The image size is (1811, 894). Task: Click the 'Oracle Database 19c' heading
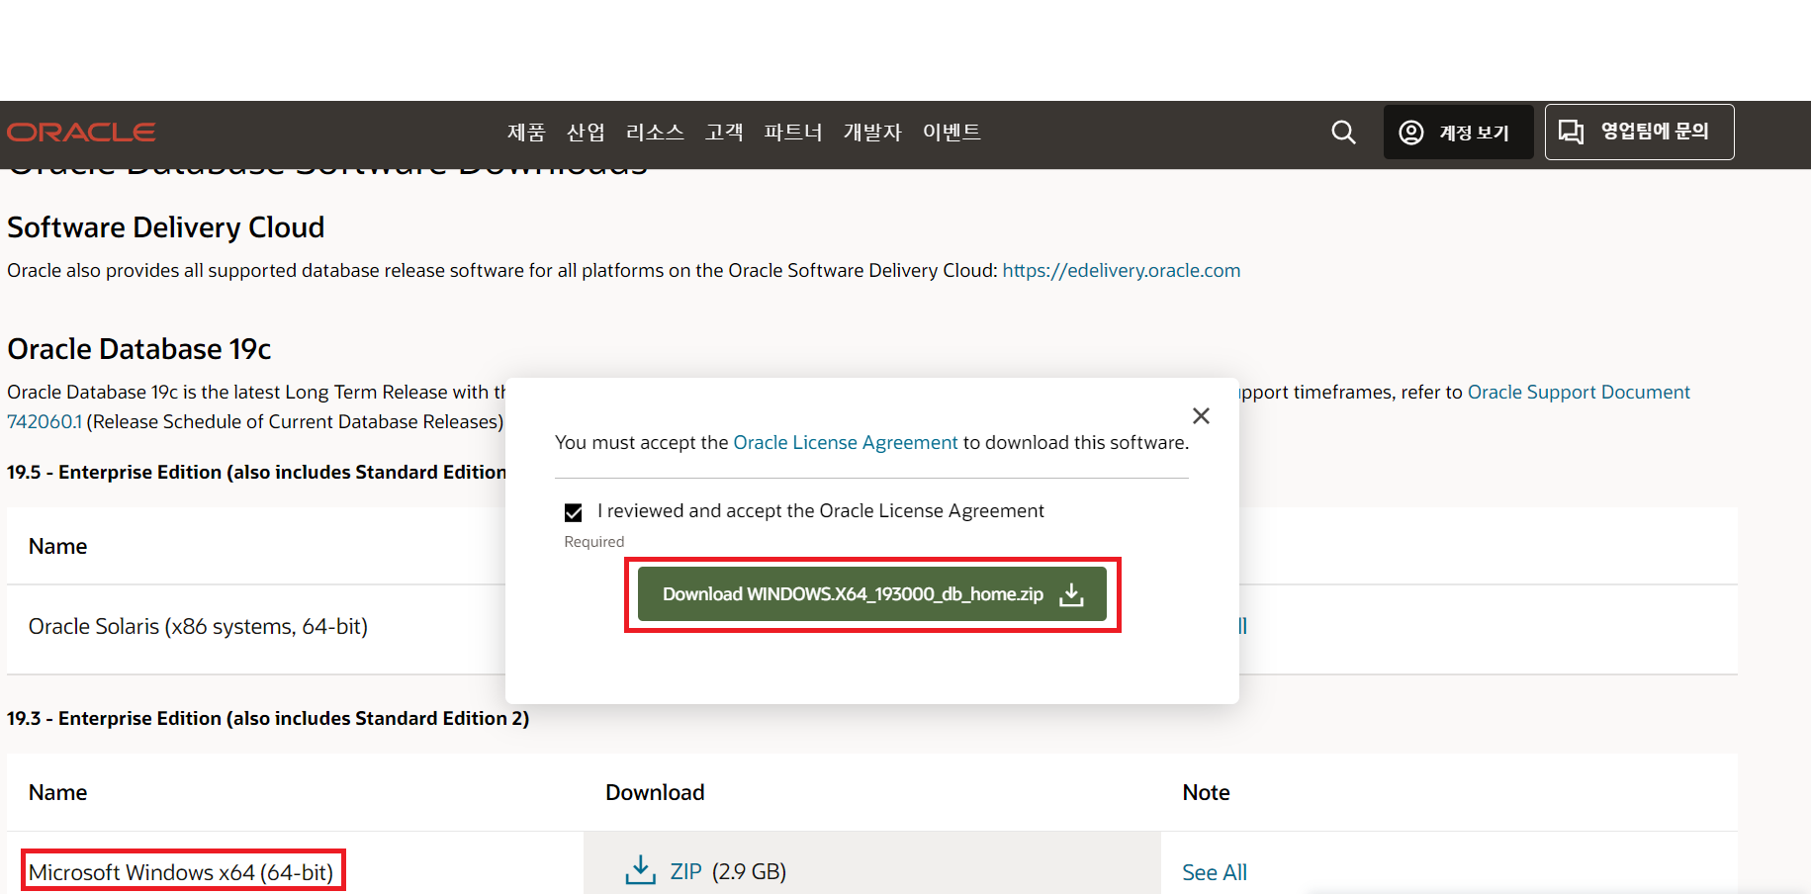point(139,350)
